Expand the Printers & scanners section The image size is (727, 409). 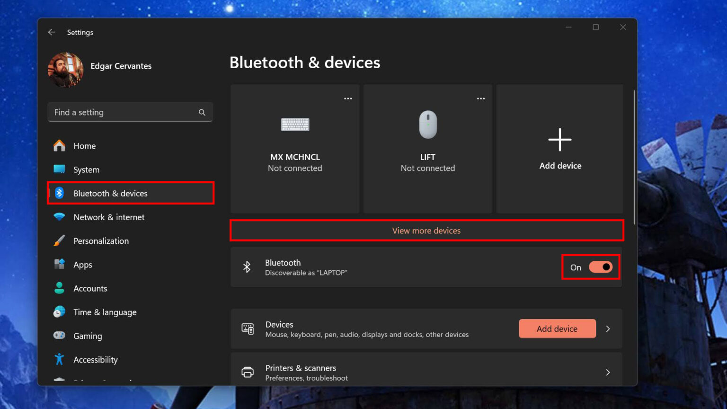608,373
